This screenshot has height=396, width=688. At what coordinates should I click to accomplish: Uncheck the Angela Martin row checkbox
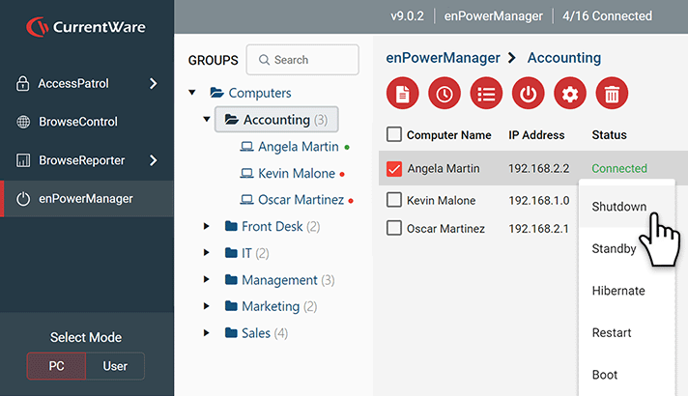click(394, 168)
